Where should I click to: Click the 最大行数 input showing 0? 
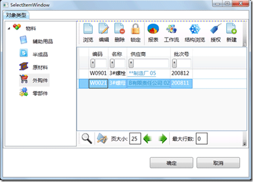(x=201, y=139)
